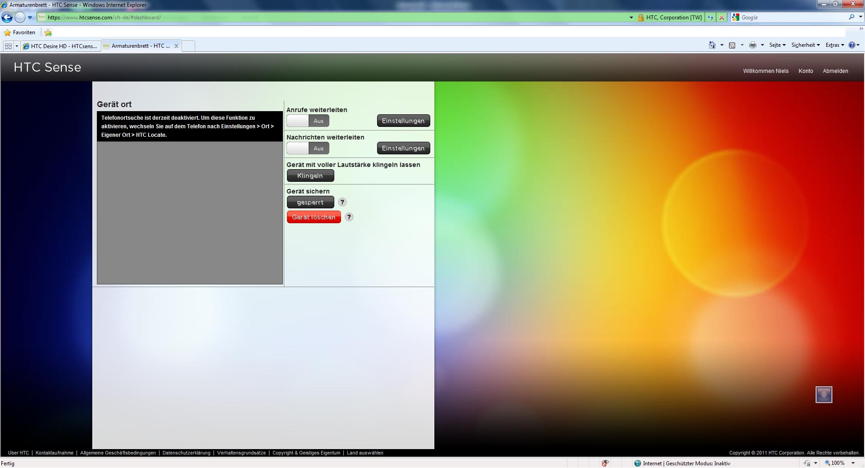Click the status bar privacy lock icon

[807, 463]
